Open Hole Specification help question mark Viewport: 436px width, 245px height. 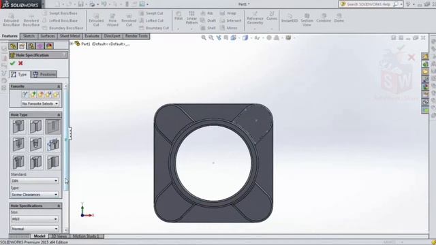tap(64, 55)
